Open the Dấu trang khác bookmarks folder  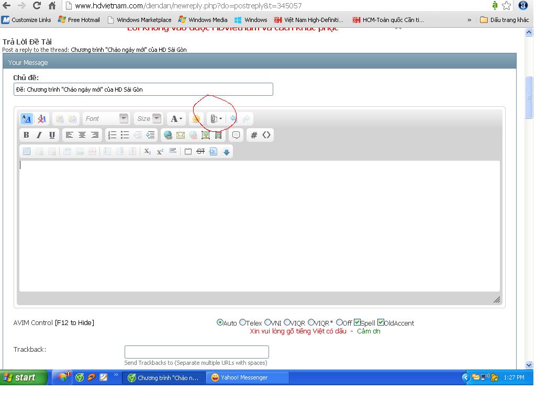(505, 20)
